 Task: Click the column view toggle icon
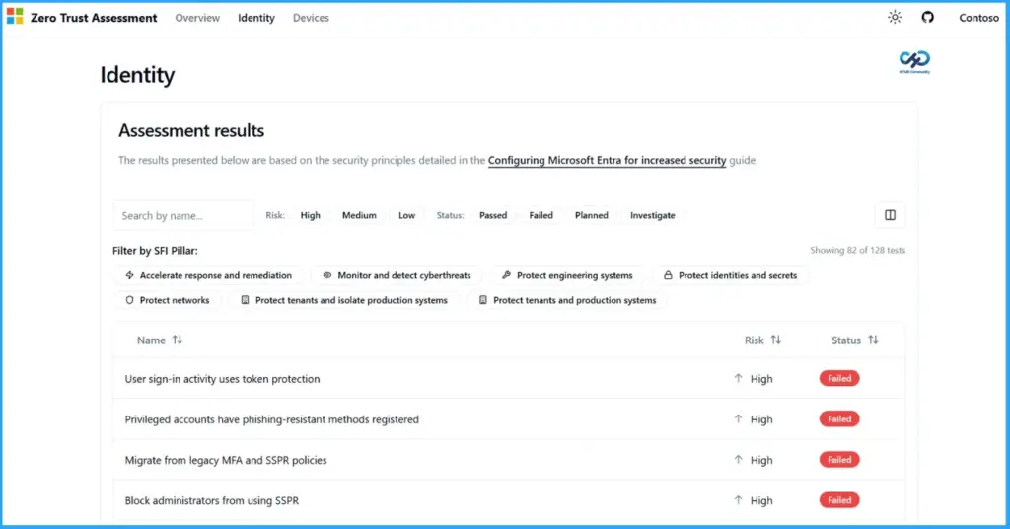(890, 215)
